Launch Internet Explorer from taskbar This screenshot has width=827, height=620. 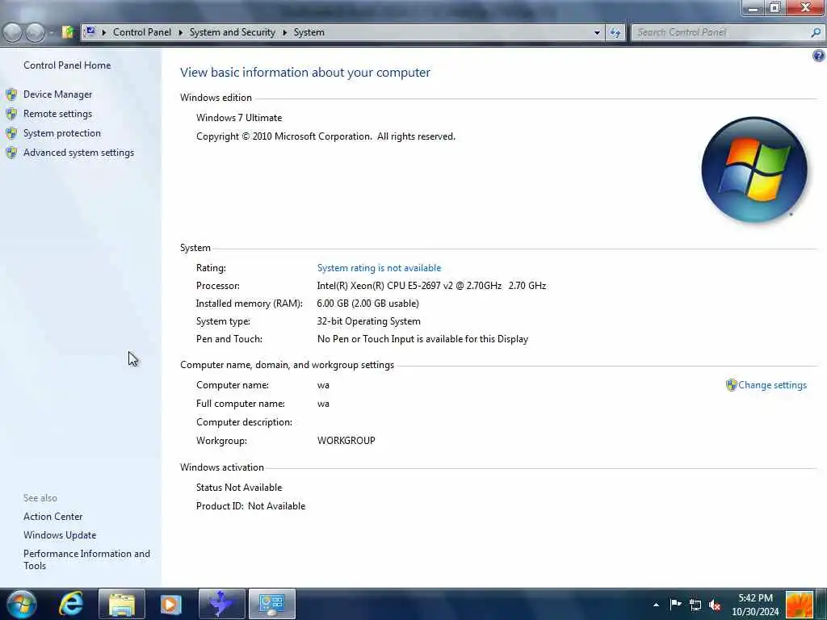point(71,604)
